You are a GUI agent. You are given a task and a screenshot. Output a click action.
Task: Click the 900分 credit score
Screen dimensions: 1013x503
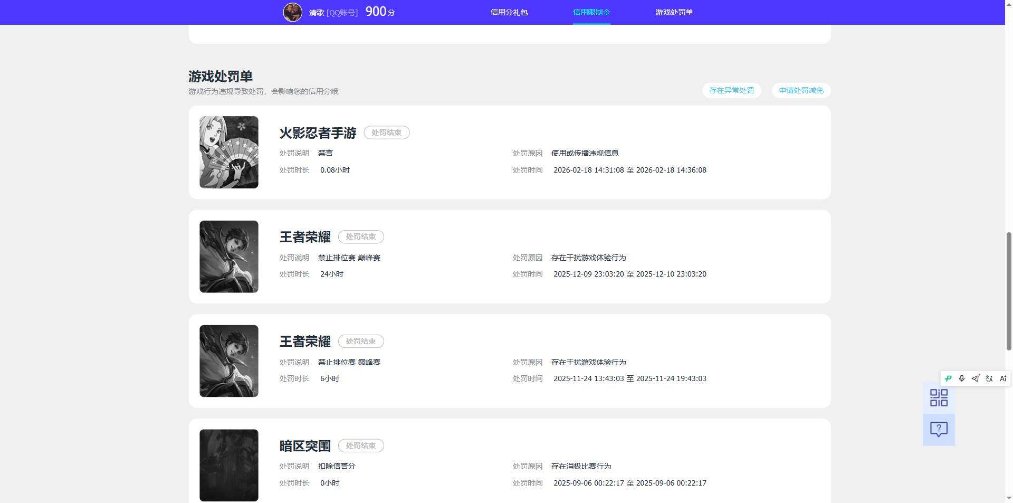380,12
